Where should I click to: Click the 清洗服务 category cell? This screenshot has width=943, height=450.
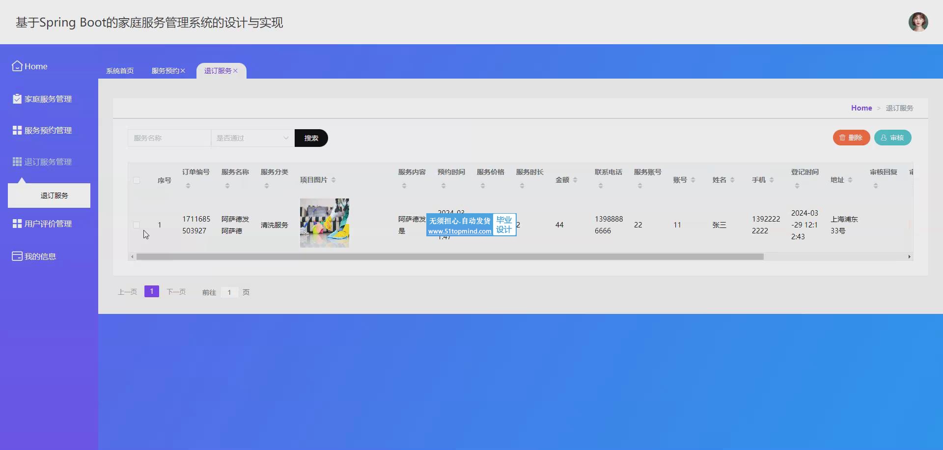tap(275, 225)
